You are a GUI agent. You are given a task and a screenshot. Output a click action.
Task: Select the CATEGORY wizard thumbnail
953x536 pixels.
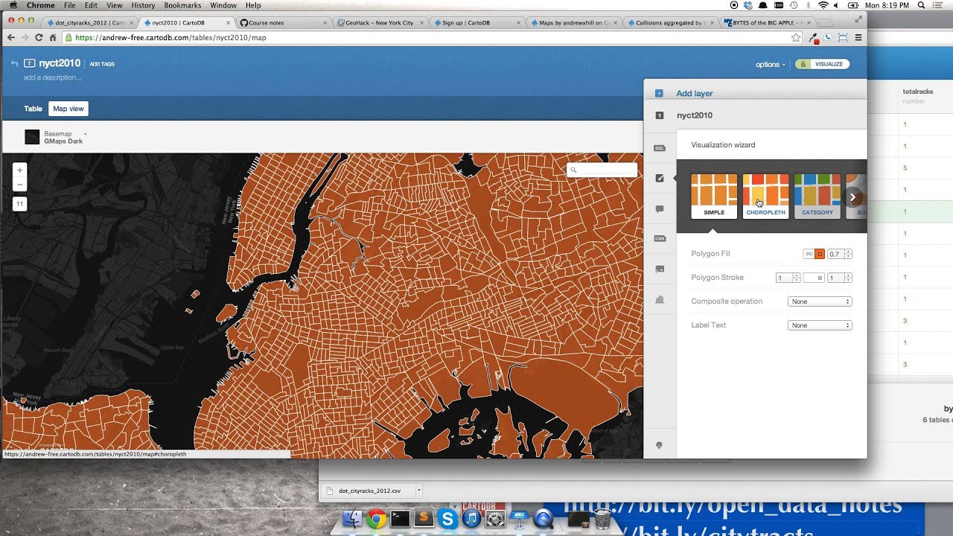tap(817, 197)
